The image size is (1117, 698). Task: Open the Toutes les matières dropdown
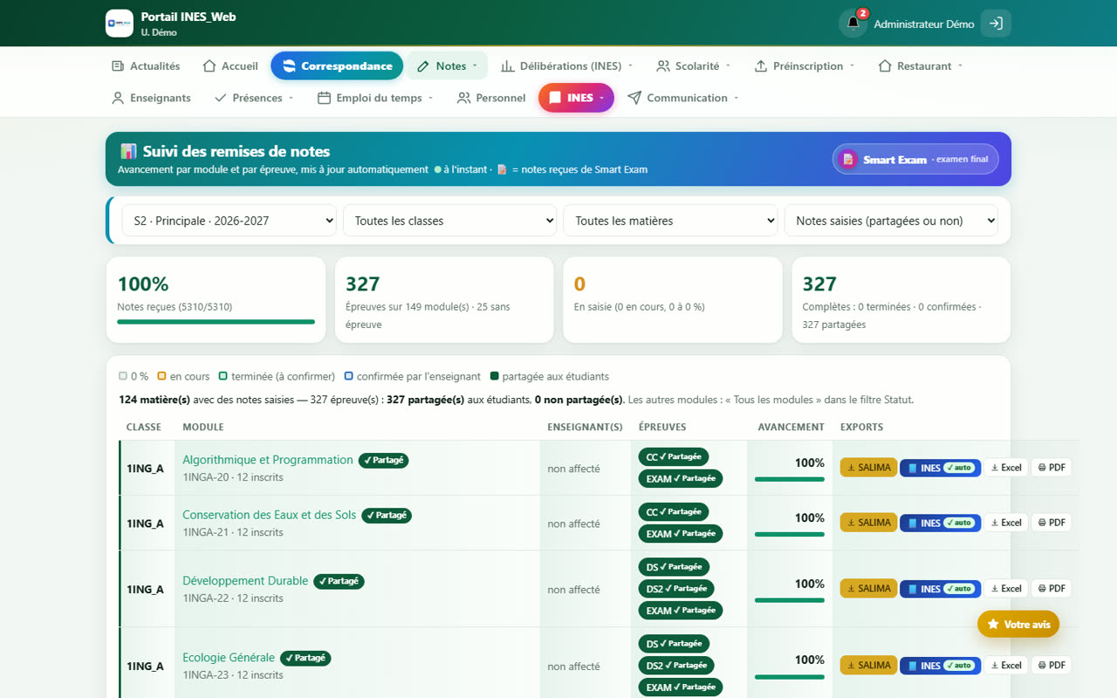coord(670,221)
